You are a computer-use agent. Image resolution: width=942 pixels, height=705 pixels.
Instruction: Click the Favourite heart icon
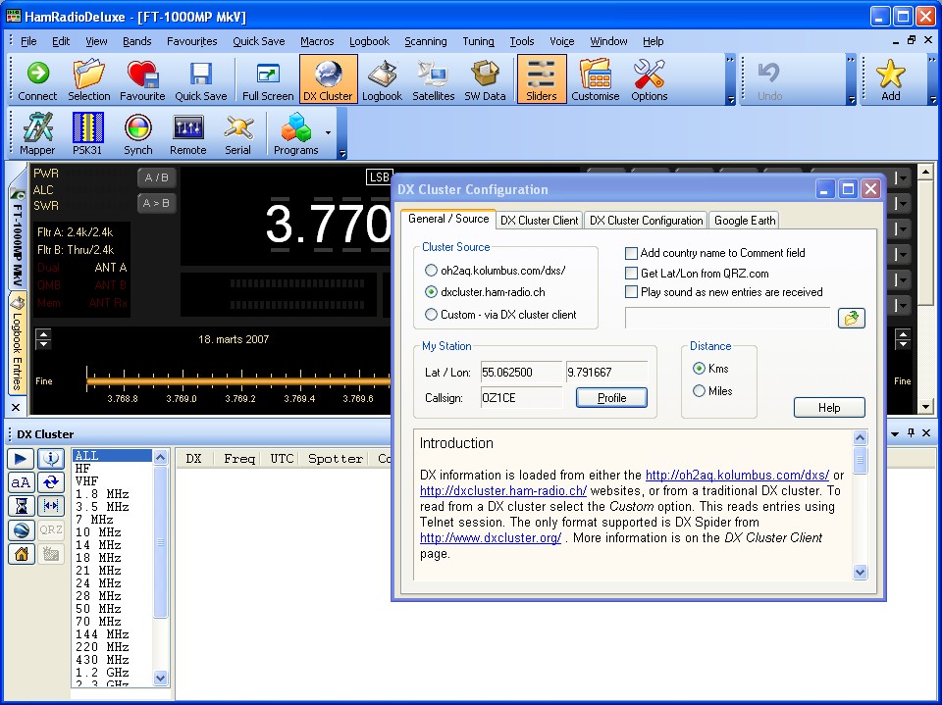[142, 79]
